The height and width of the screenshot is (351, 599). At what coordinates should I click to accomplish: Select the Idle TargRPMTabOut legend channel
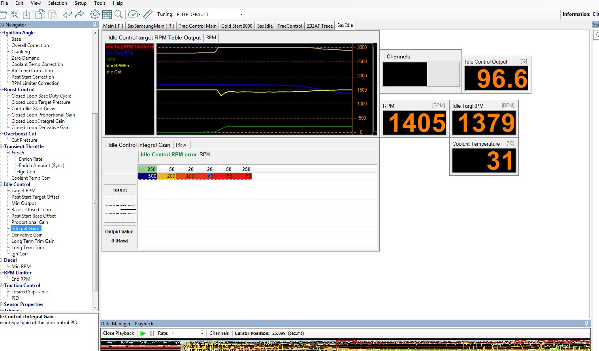tap(127, 47)
